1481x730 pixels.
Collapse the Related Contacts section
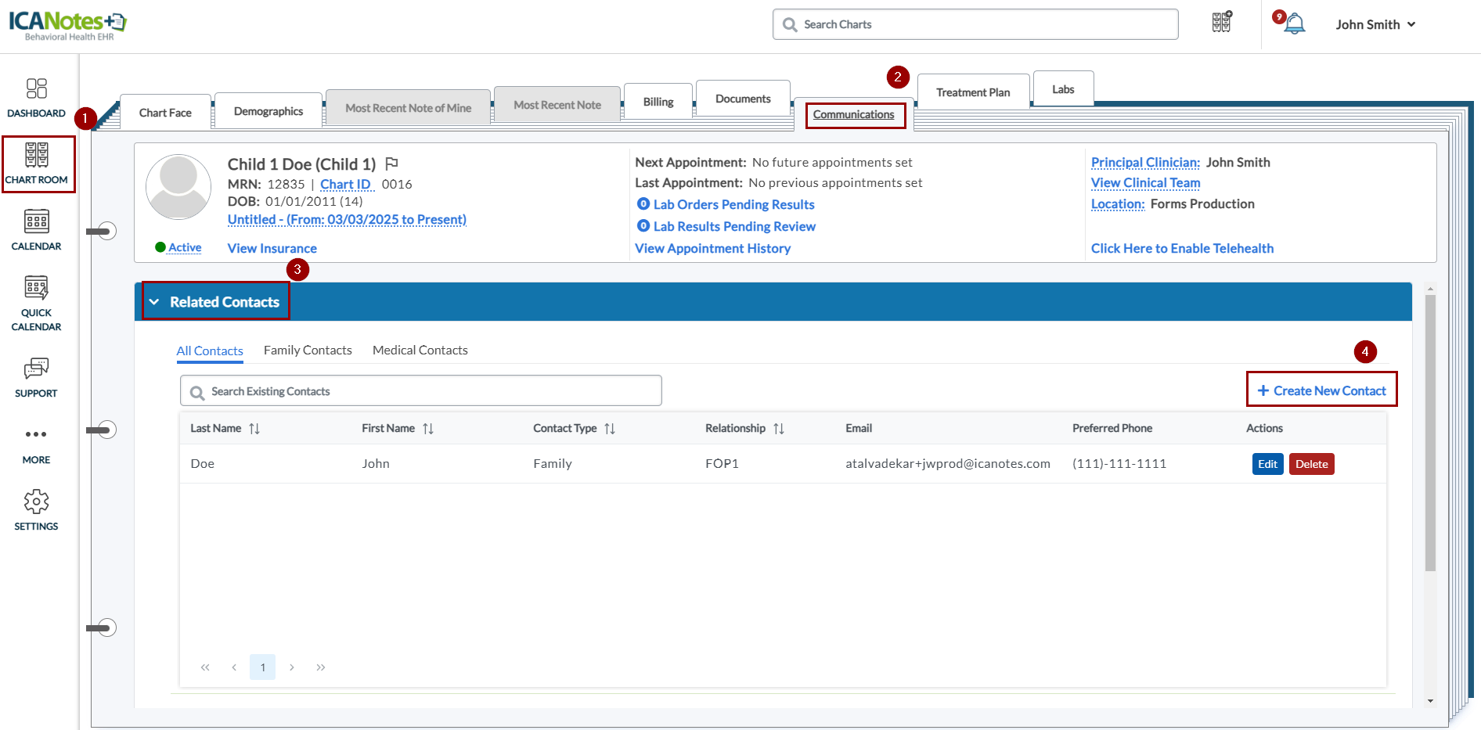pyautogui.click(x=154, y=302)
